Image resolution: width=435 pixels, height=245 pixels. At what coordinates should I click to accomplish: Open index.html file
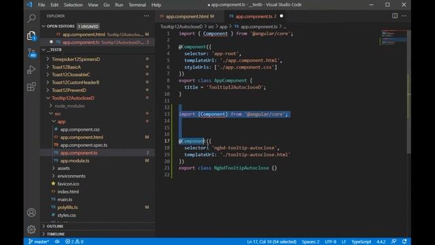point(98,191)
